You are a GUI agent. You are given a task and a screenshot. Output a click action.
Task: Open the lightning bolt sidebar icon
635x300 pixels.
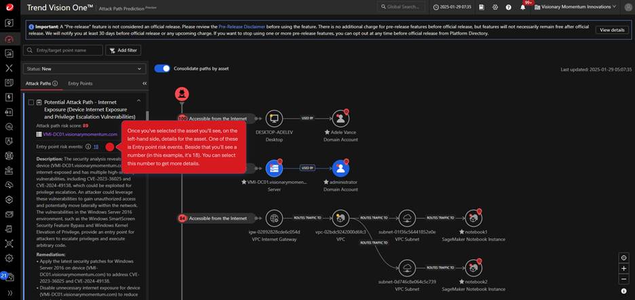coord(9,97)
